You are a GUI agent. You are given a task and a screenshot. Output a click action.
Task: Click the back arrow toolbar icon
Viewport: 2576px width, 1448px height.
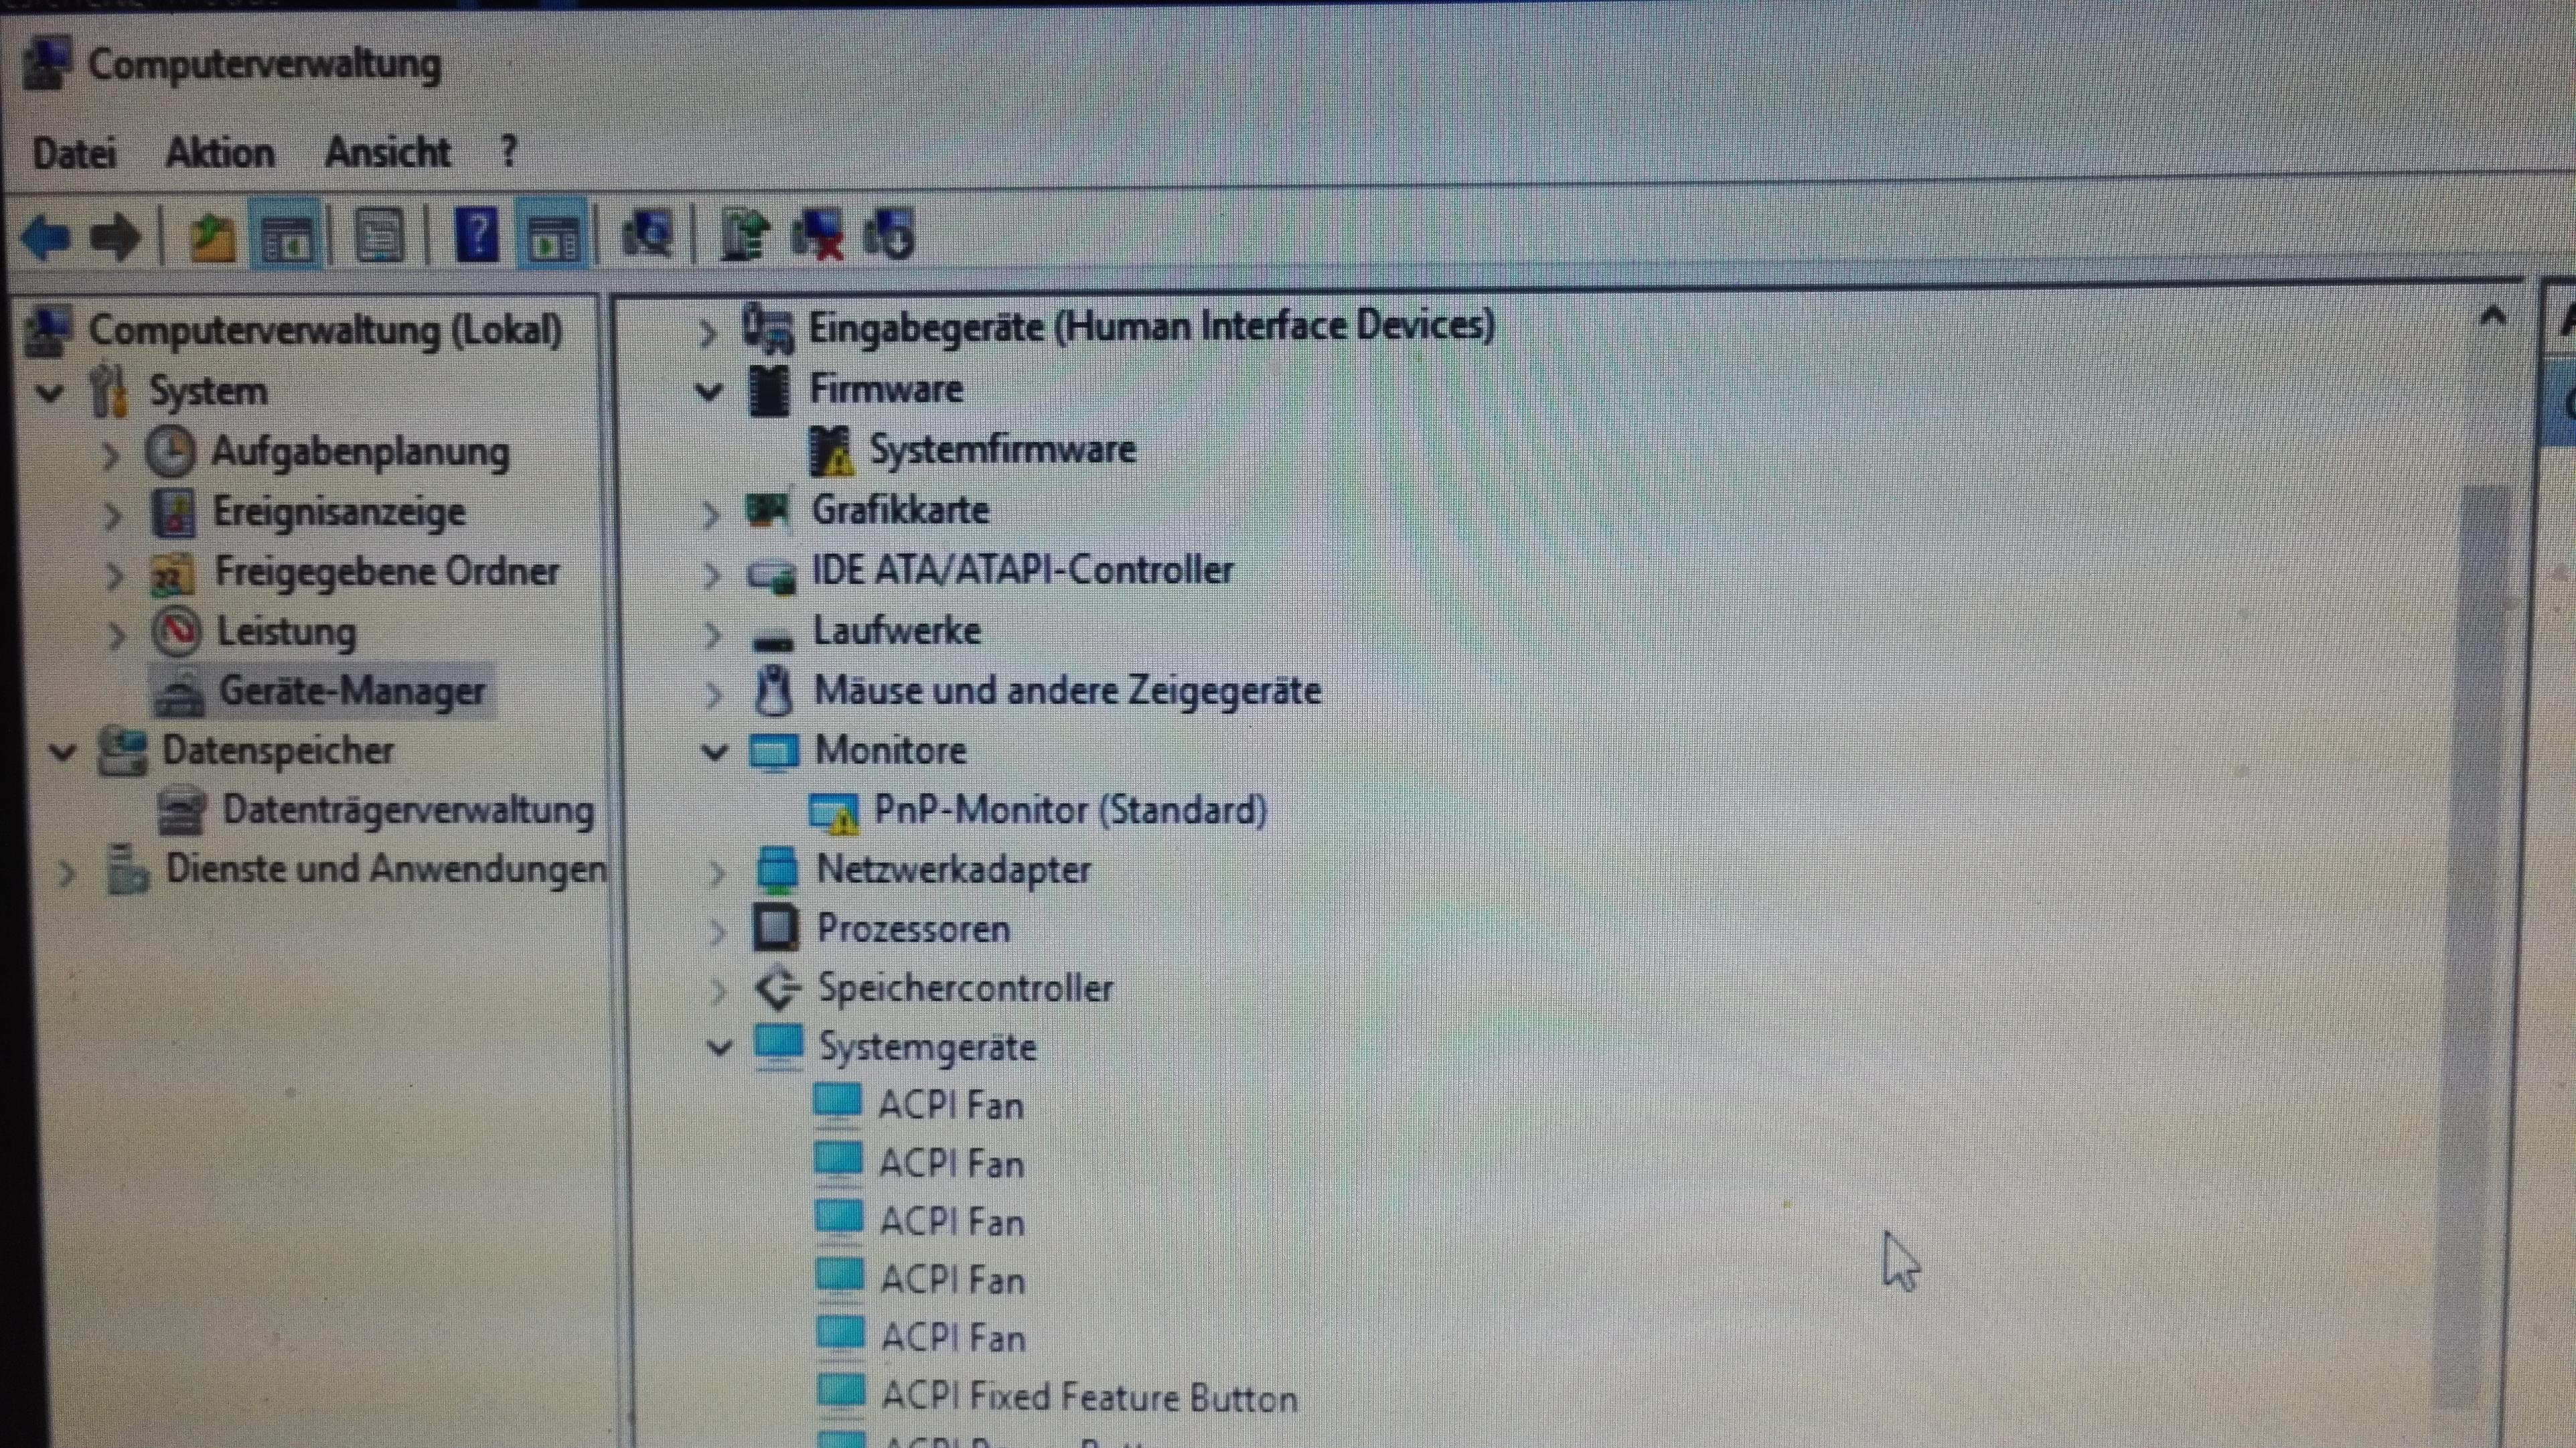tap(45, 238)
